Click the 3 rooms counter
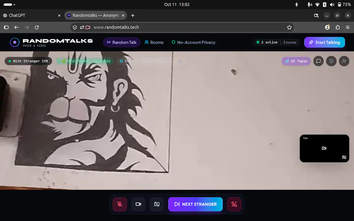Screen dimensions: 354x221 [290, 42]
